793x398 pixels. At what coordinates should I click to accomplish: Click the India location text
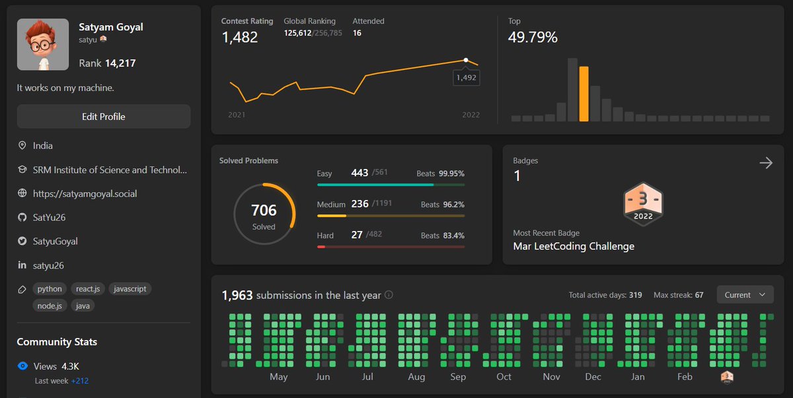(x=43, y=145)
